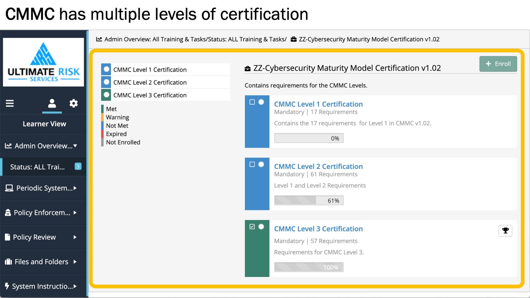The image size is (530, 298).
Task: Select the user profile icon in sidebar
Action: [52, 103]
